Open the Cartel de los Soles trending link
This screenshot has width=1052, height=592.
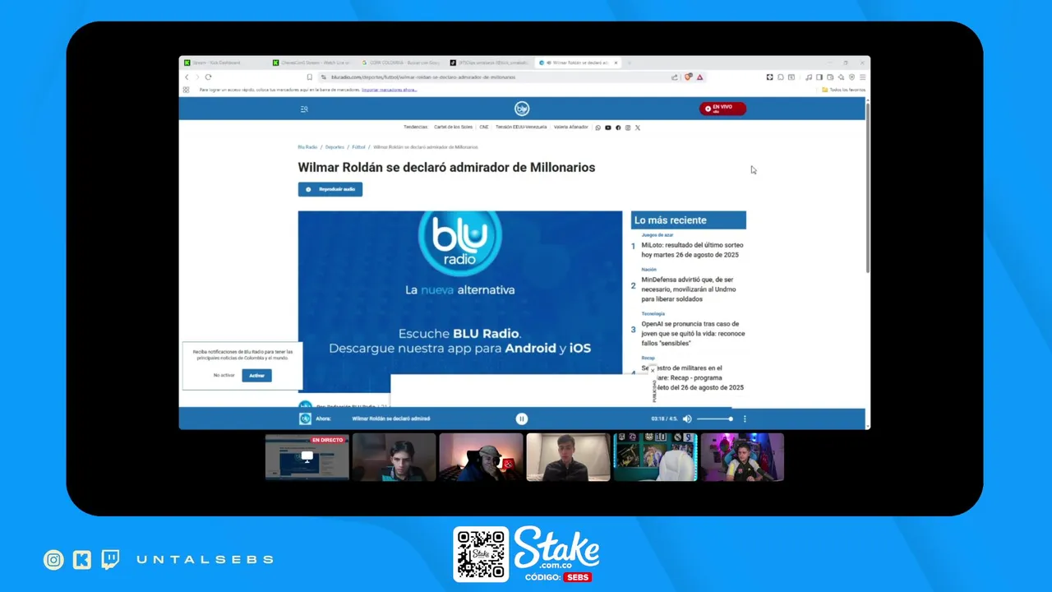[453, 127]
